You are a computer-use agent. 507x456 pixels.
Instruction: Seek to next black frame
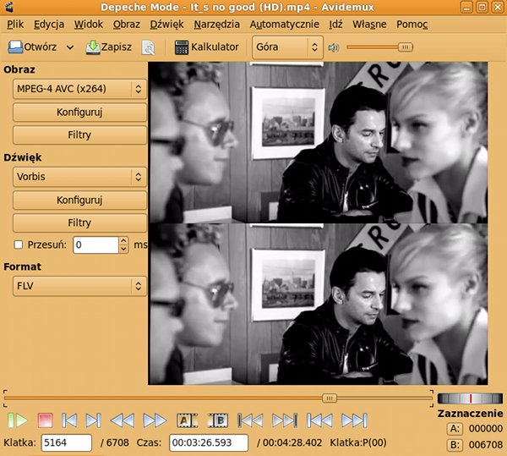coord(285,420)
